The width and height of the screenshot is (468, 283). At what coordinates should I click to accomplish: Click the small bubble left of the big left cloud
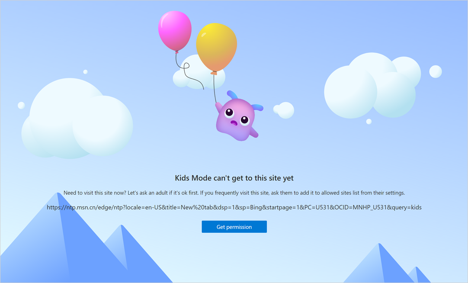[21, 105]
